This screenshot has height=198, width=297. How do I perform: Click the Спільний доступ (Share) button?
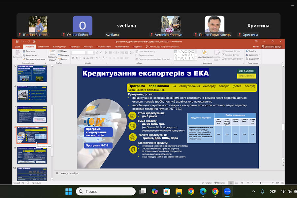[272, 47]
